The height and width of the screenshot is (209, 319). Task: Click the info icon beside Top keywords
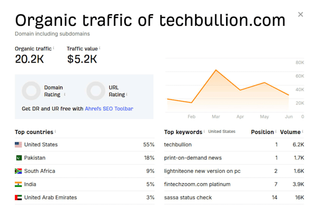click(204, 132)
